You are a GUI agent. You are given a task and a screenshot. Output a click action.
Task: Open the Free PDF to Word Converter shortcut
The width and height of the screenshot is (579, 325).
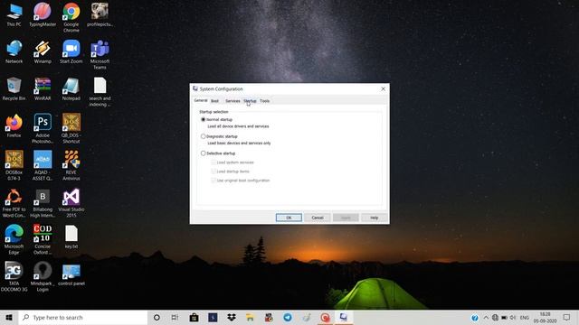(14, 202)
